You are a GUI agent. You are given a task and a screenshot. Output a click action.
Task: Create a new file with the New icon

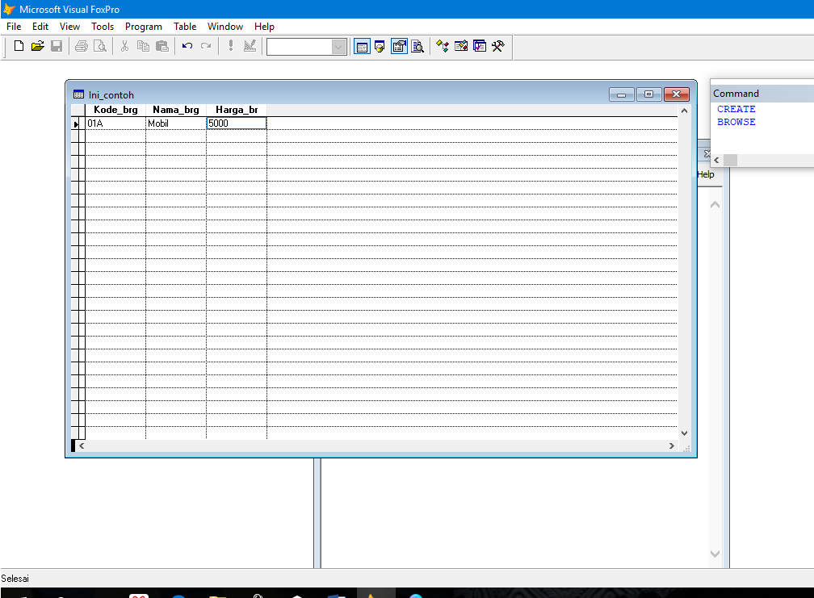18,46
